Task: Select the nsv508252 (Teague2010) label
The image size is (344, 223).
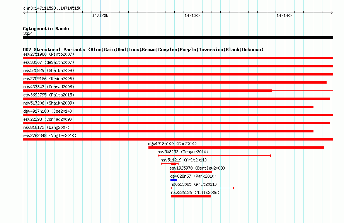Action: [183, 152]
